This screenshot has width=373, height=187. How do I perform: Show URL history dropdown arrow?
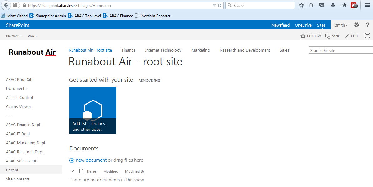point(214,6)
